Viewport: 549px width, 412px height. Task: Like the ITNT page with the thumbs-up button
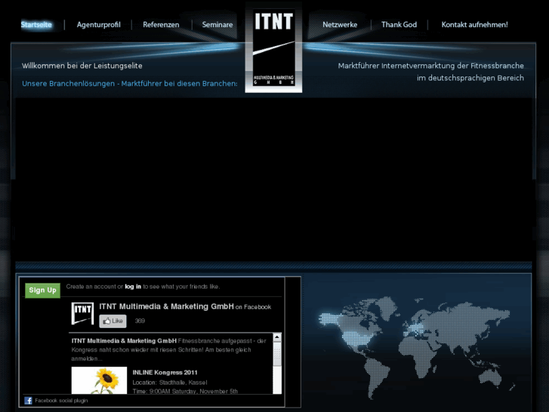[x=113, y=321]
